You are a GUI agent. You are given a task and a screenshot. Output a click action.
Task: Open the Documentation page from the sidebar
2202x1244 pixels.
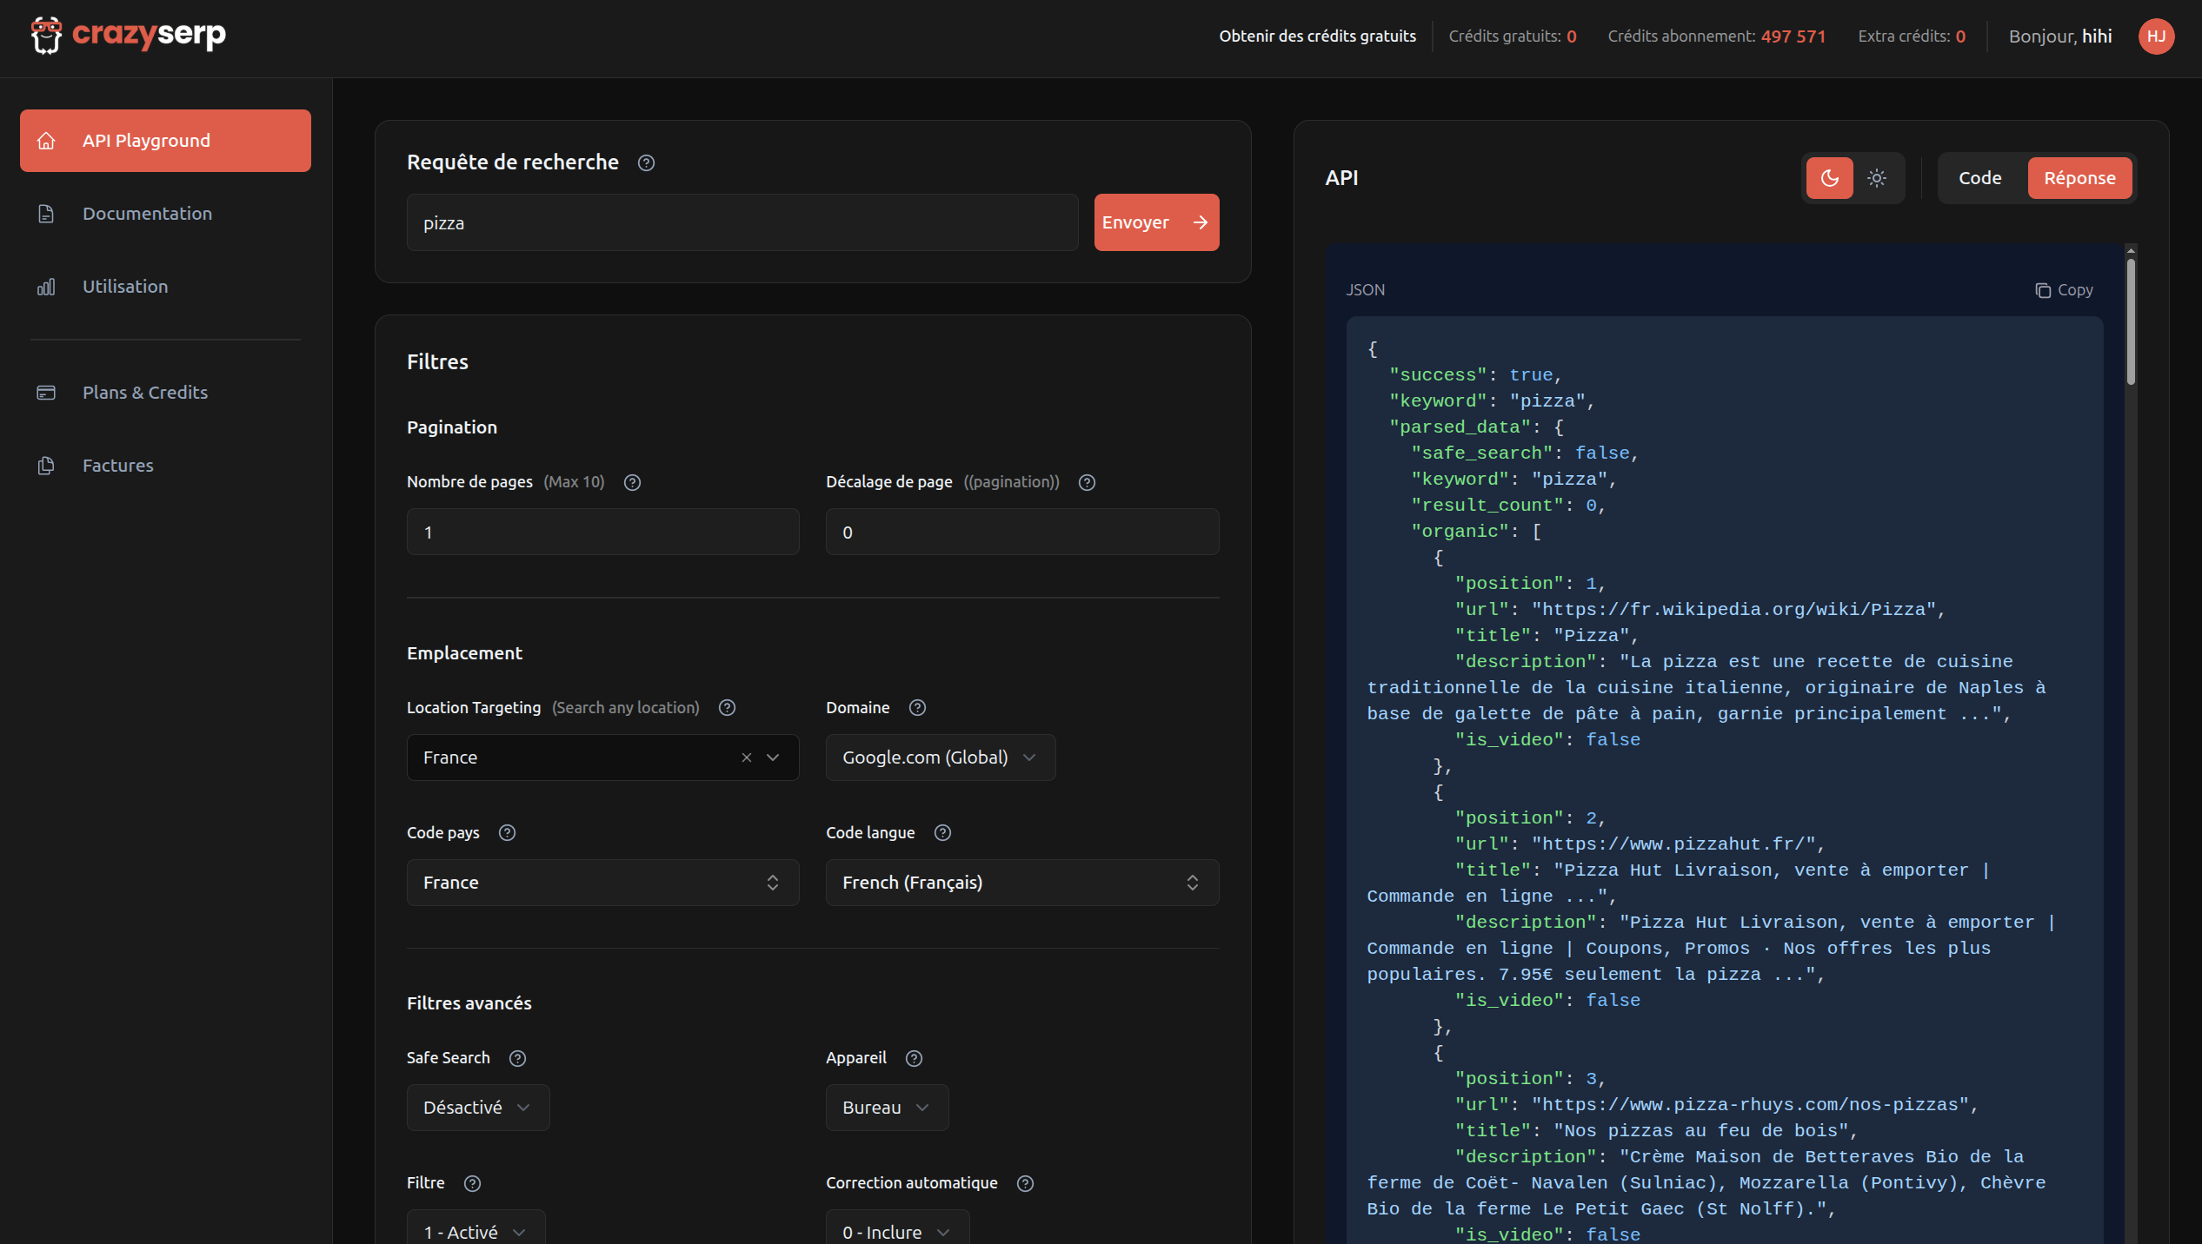[x=147, y=213]
